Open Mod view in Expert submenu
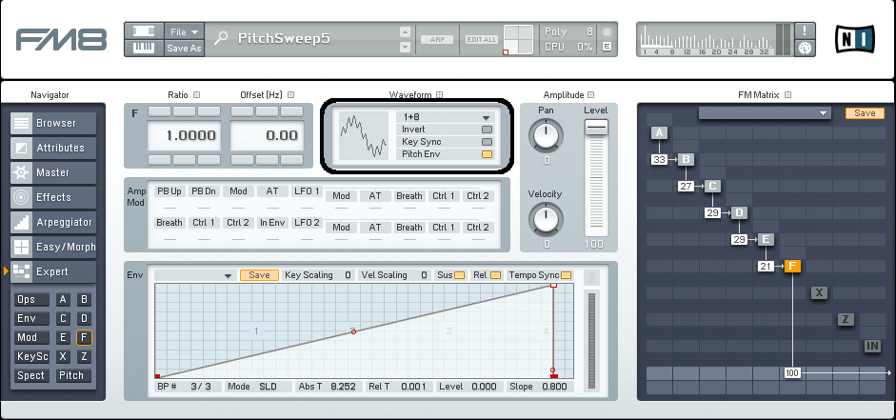The height and width of the screenshot is (420, 896). [x=31, y=337]
